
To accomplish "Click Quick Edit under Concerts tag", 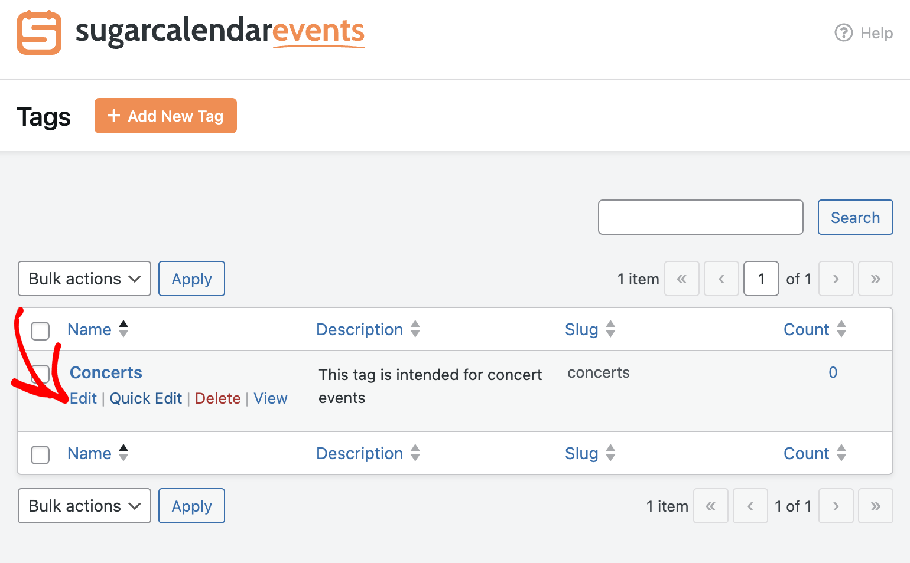I will pyautogui.click(x=146, y=398).
